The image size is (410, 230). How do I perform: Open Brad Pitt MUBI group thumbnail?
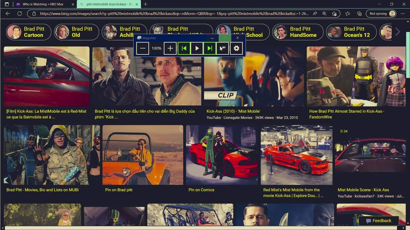52,155
